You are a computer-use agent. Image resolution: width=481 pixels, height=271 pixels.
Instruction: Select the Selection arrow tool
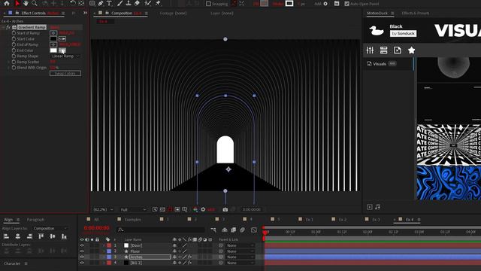pyautogui.click(x=17, y=3)
